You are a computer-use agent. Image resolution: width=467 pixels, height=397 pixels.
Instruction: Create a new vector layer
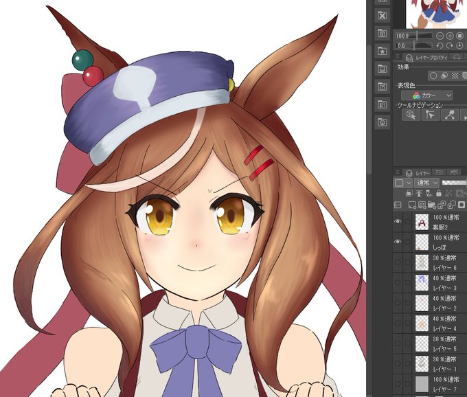click(x=422, y=205)
